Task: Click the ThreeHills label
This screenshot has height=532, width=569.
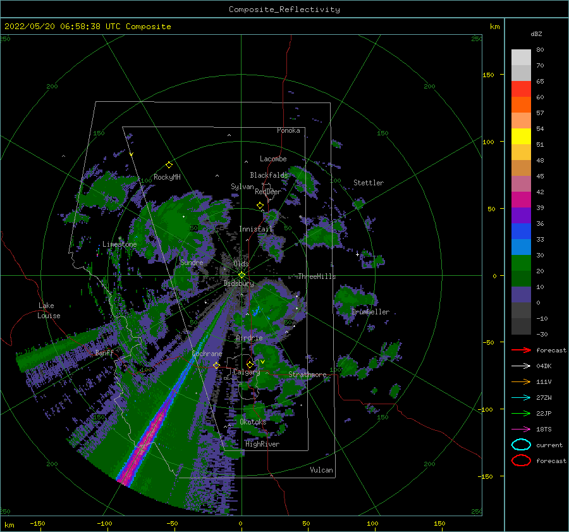Action: pos(317,276)
